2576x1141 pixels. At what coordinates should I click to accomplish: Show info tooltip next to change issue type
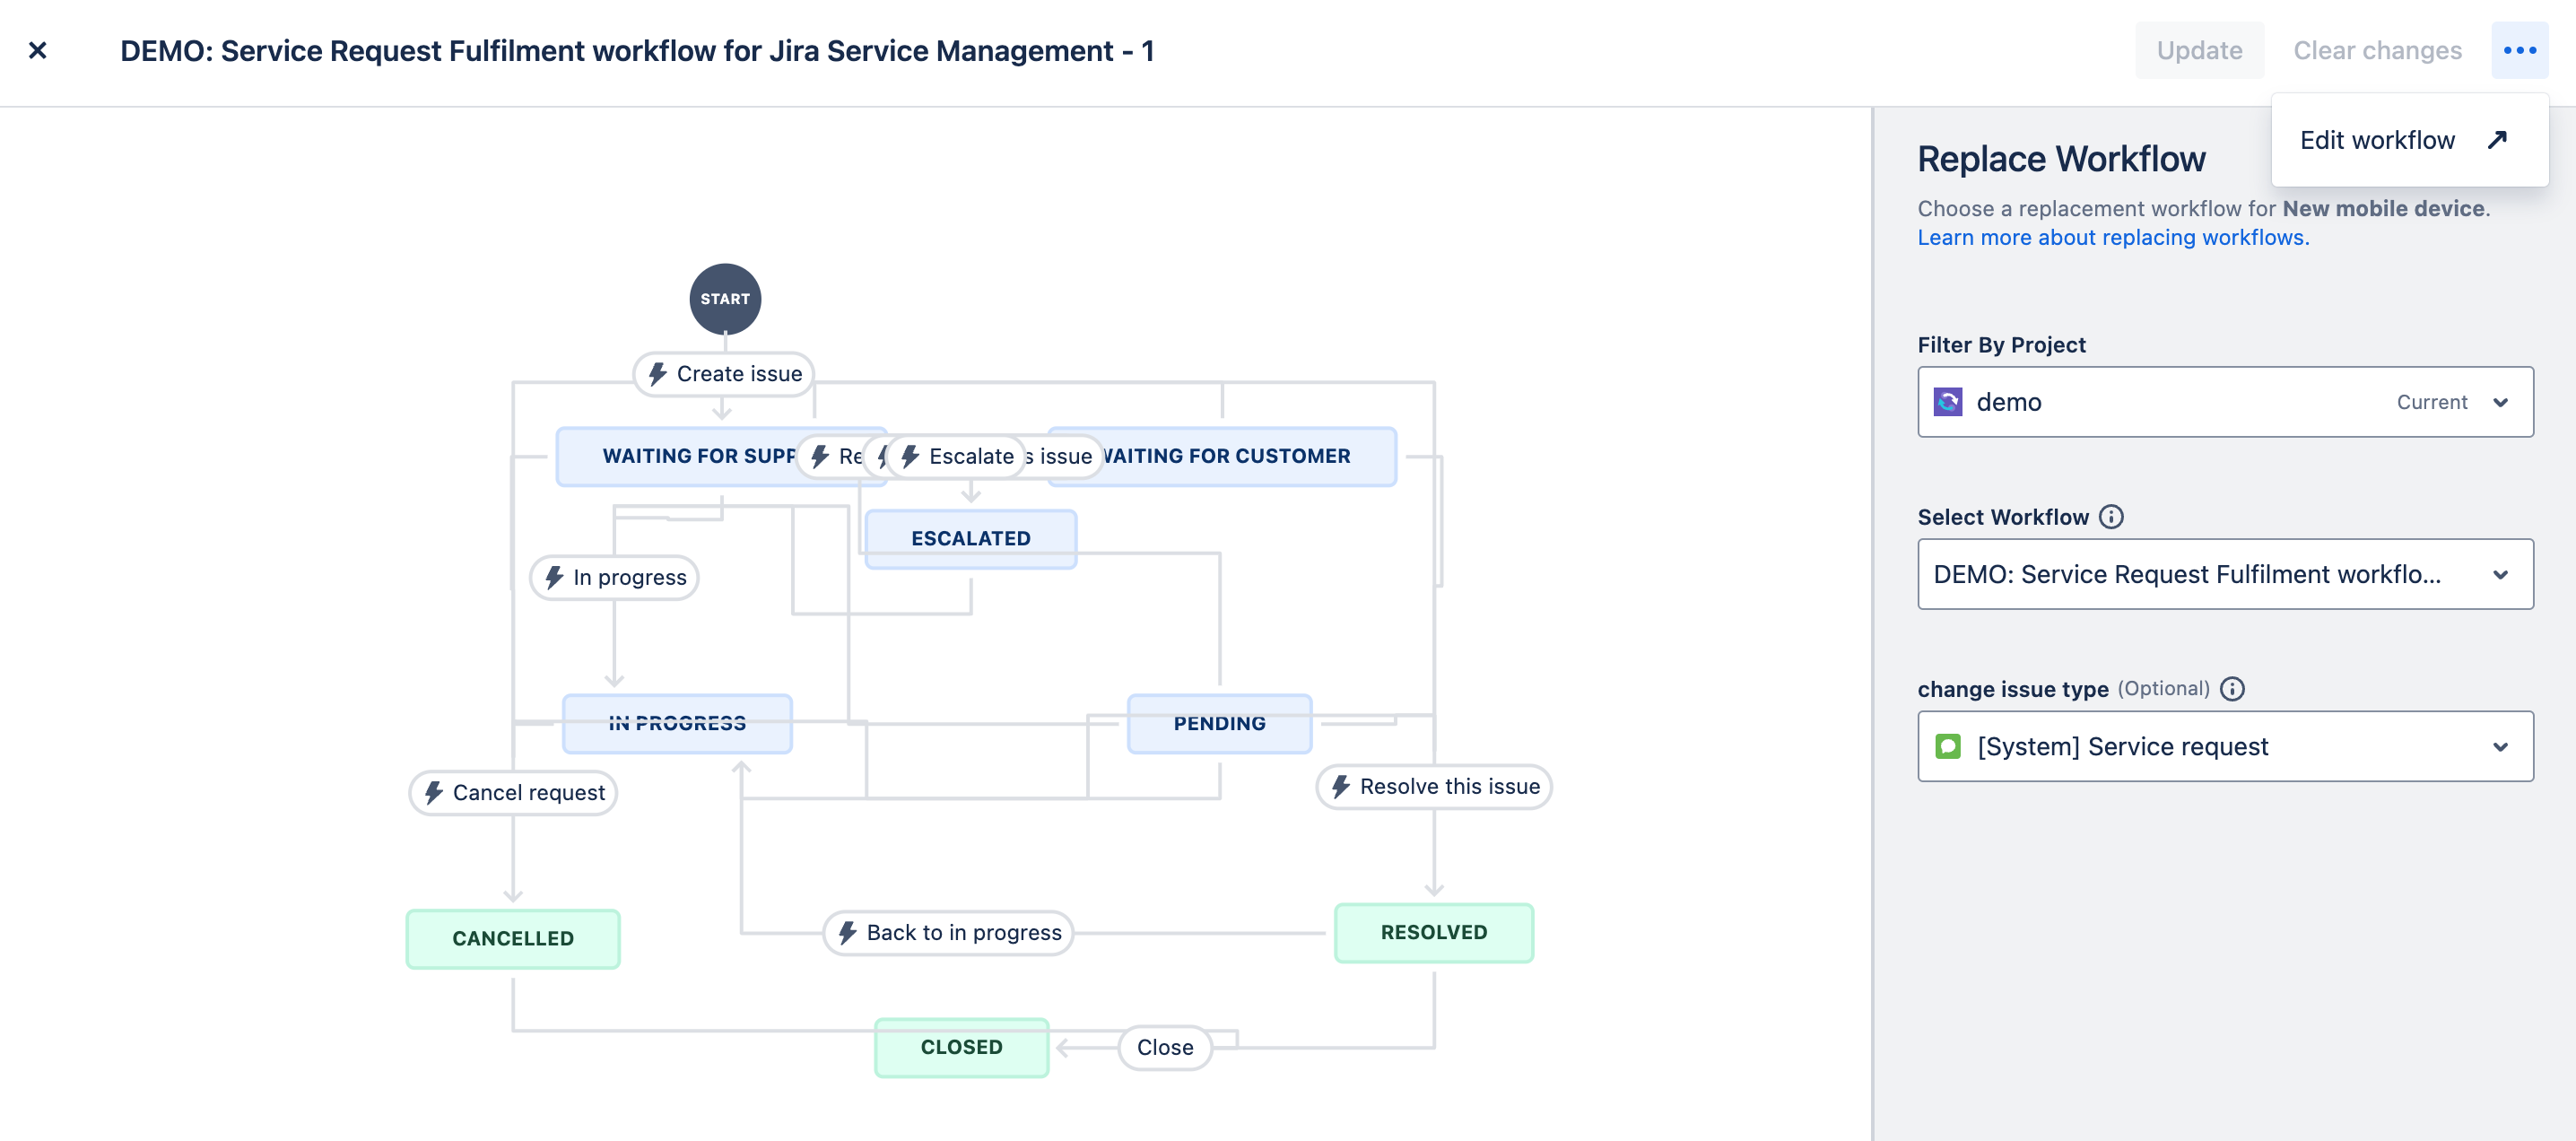pyautogui.click(x=2232, y=689)
